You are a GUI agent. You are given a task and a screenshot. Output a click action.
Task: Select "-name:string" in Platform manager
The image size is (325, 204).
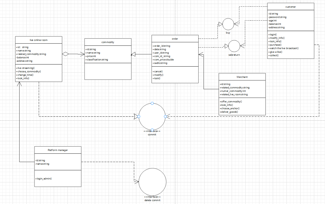pyautogui.click(x=42, y=164)
